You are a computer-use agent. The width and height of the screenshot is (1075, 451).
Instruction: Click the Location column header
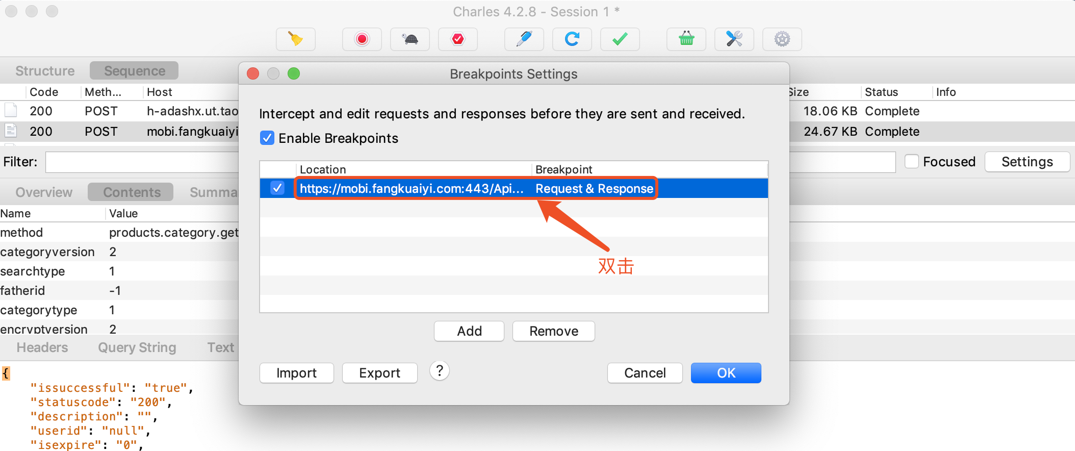[x=414, y=169]
